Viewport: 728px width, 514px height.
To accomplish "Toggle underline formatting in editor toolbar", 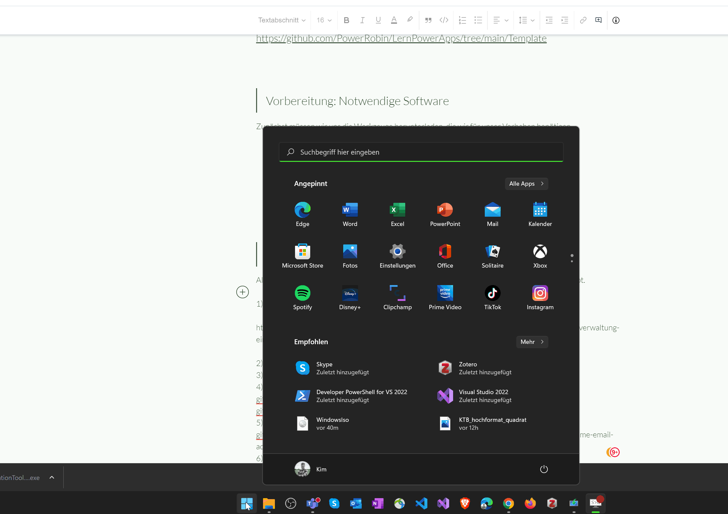I will 378,20.
